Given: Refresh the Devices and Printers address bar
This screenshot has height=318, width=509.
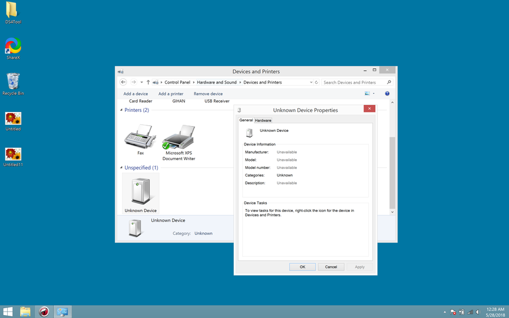Looking at the screenshot, I should [316, 82].
